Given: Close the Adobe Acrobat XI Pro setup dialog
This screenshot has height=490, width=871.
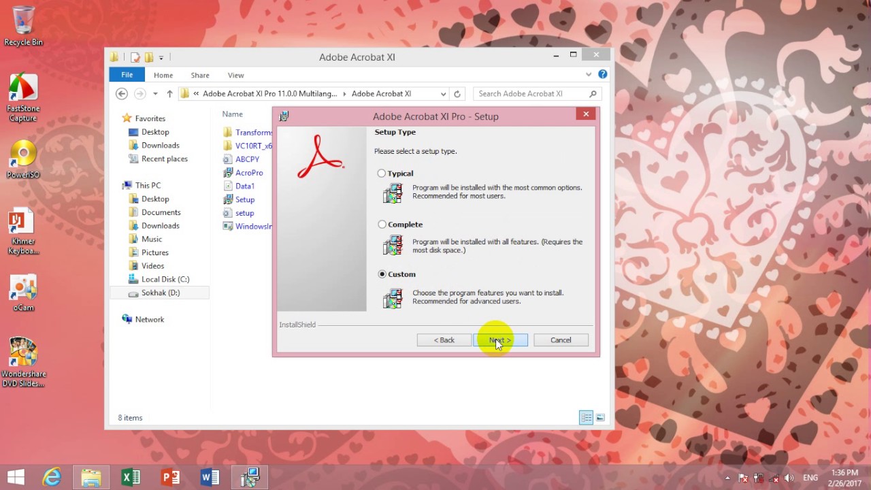Looking at the screenshot, I should 586,114.
